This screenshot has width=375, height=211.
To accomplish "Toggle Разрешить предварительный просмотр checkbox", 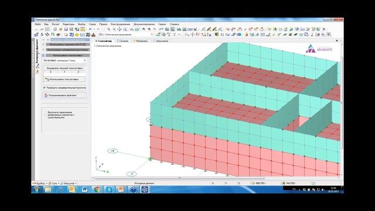I will pyautogui.click(x=45, y=88).
